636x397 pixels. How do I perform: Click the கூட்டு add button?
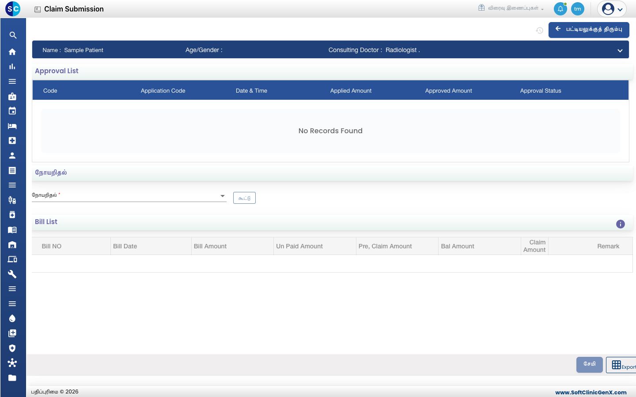click(x=244, y=198)
